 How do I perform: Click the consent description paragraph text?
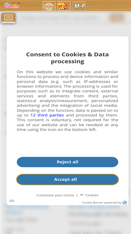coord(67,101)
